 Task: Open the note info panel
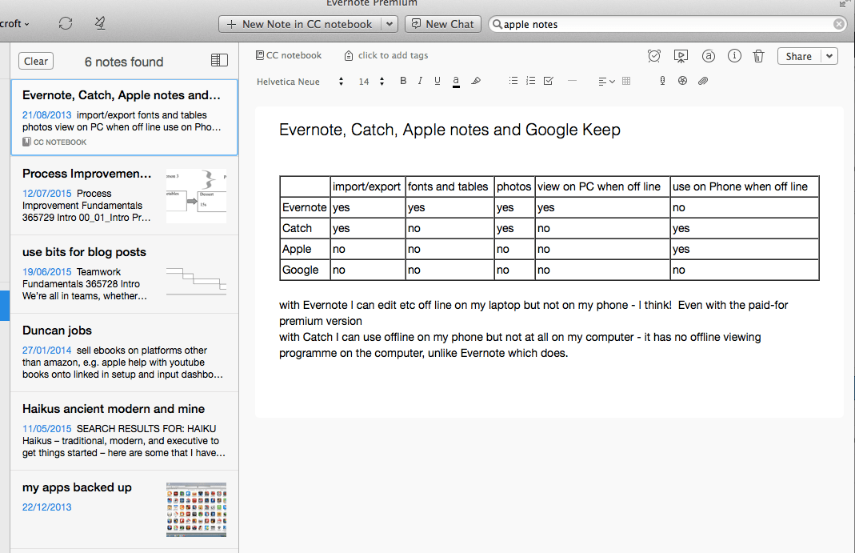click(x=734, y=56)
